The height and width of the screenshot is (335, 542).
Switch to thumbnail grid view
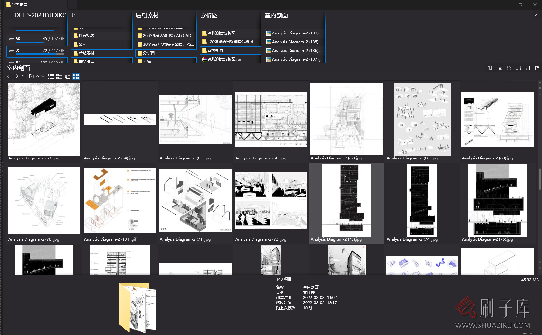pos(76,76)
